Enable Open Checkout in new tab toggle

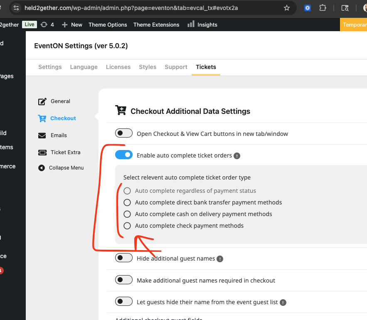123,133
